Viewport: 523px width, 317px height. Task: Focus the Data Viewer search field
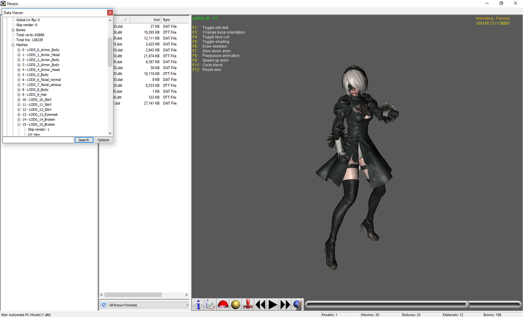tap(38, 140)
